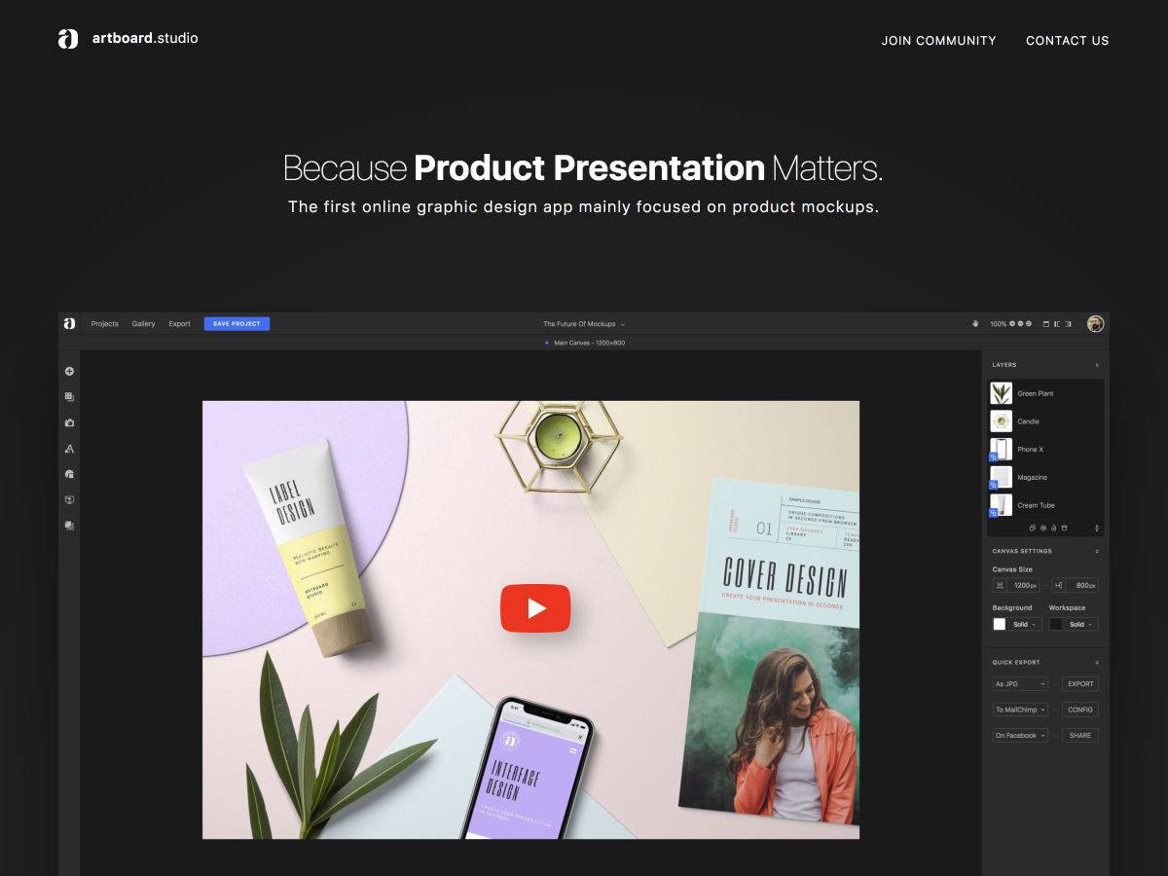
Task: Select the camera photo tool in left sidebar
Action: pyautogui.click(x=69, y=422)
